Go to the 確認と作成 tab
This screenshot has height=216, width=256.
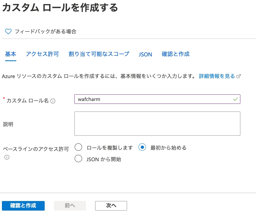tap(176, 54)
